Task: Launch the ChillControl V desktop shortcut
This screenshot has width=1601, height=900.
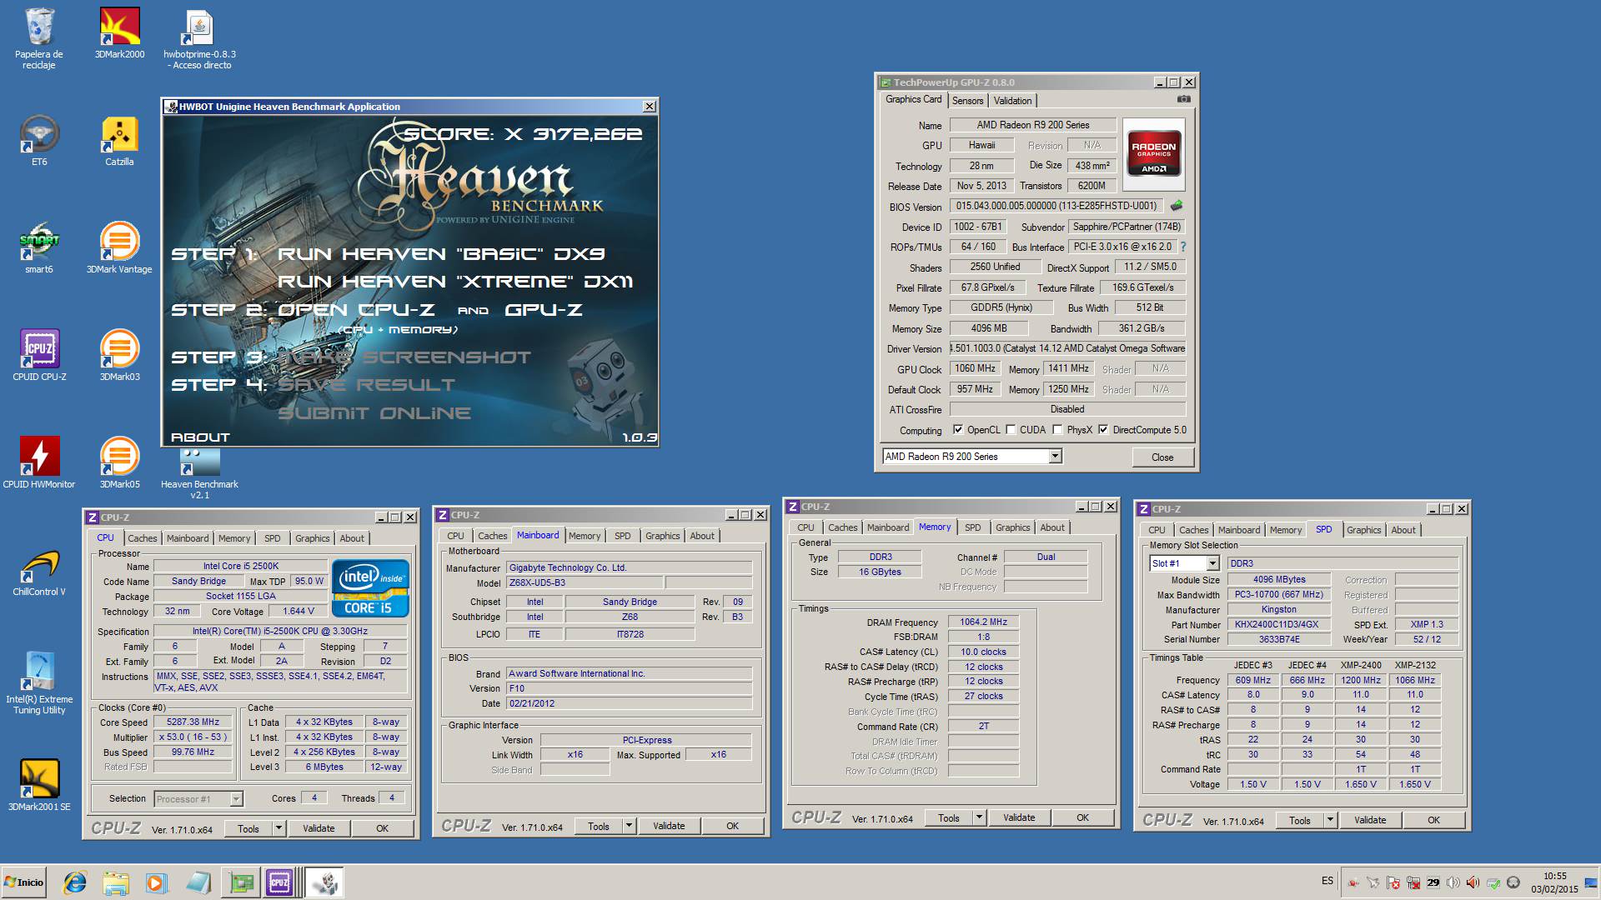Action: click(x=39, y=571)
